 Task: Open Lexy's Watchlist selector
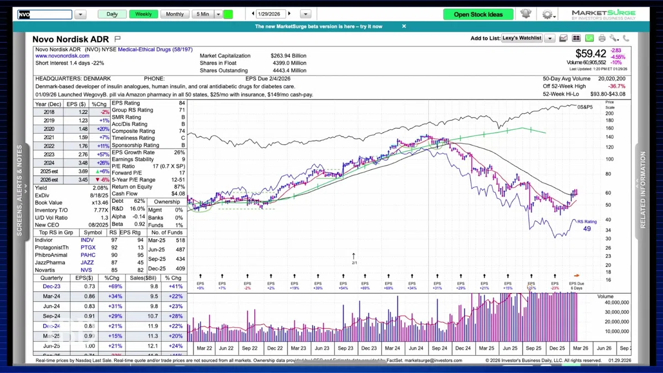pos(523,38)
